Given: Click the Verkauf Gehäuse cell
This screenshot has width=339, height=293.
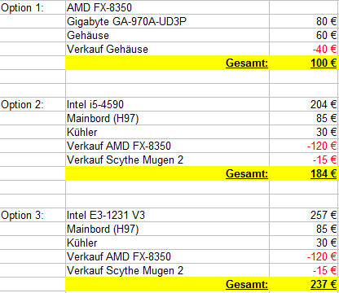Looking at the screenshot, I should (167, 49).
